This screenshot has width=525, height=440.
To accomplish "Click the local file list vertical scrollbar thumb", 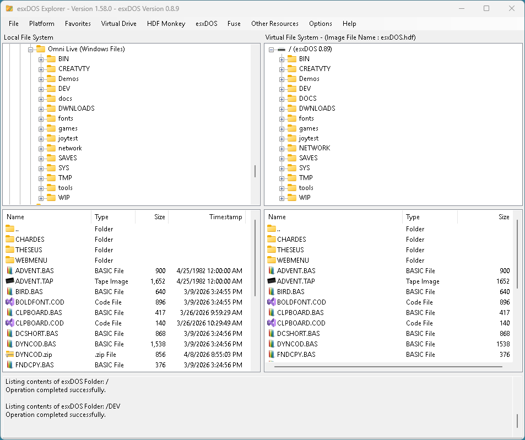I will pos(255,258).
